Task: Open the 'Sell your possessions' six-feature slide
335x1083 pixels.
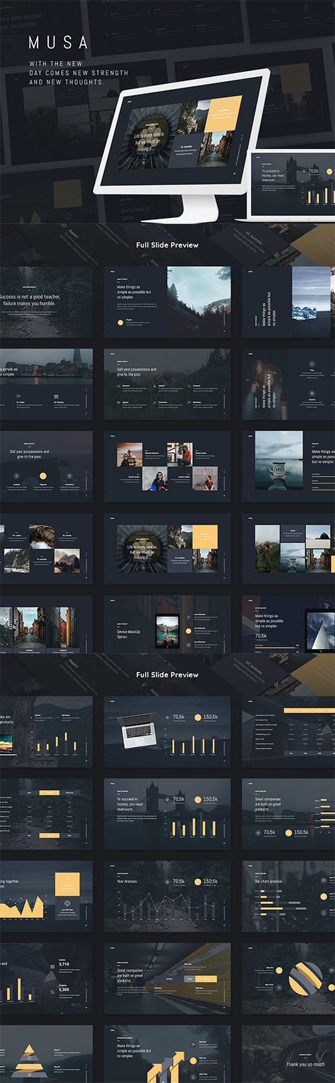Action: tap(167, 384)
